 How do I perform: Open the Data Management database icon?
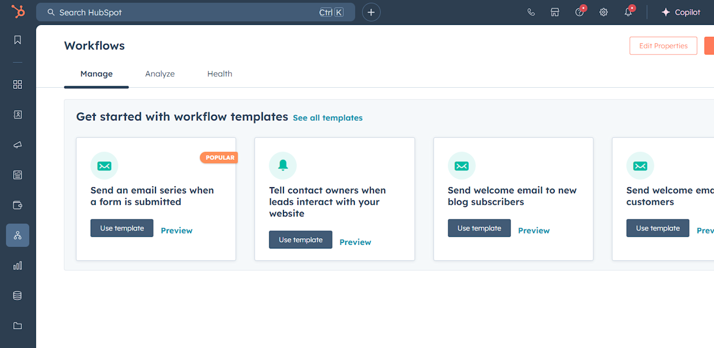(x=18, y=295)
